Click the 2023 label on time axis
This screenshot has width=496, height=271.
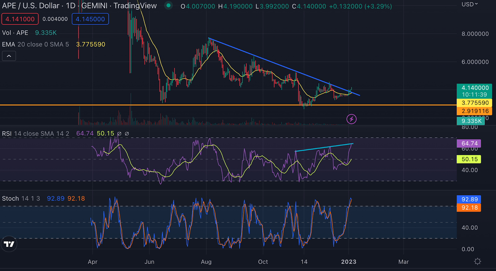[x=349, y=262]
